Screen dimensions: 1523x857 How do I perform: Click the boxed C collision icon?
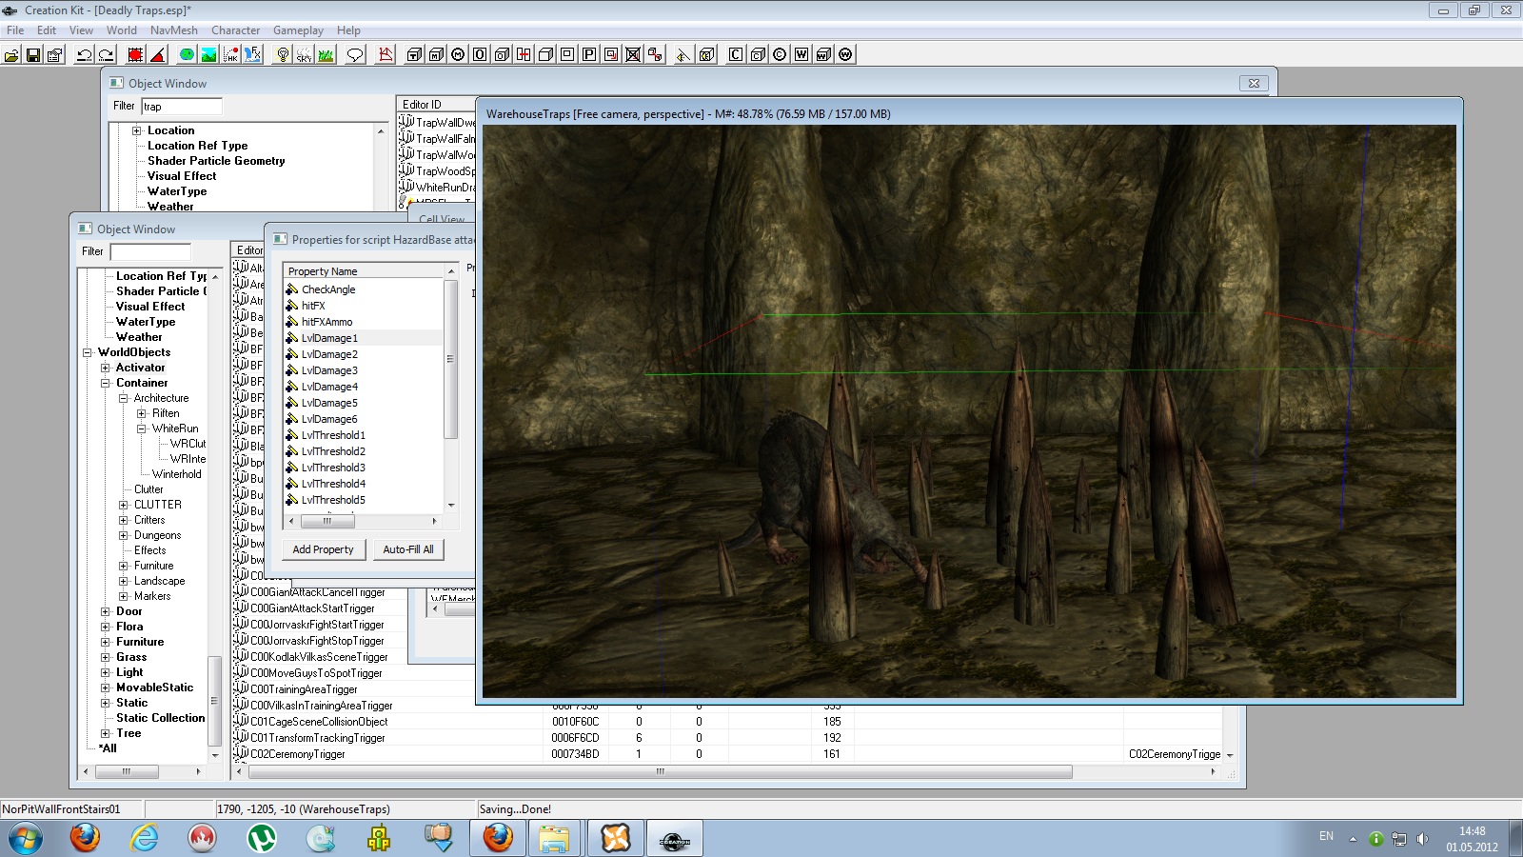point(736,54)
